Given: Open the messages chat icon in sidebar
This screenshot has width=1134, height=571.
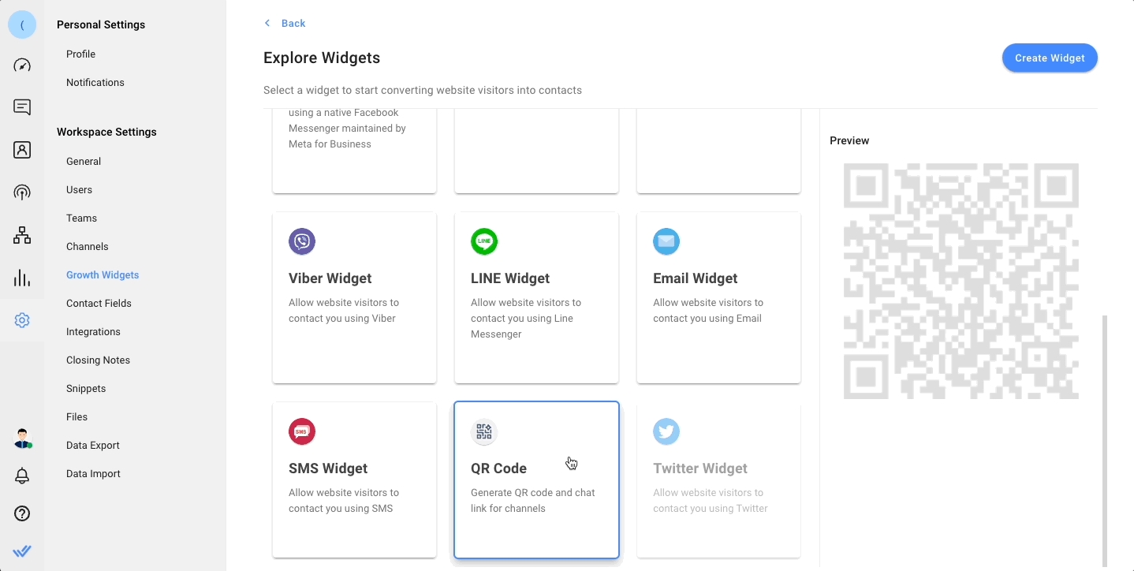Looking at the screenshot, I should (x=22, y=107).
